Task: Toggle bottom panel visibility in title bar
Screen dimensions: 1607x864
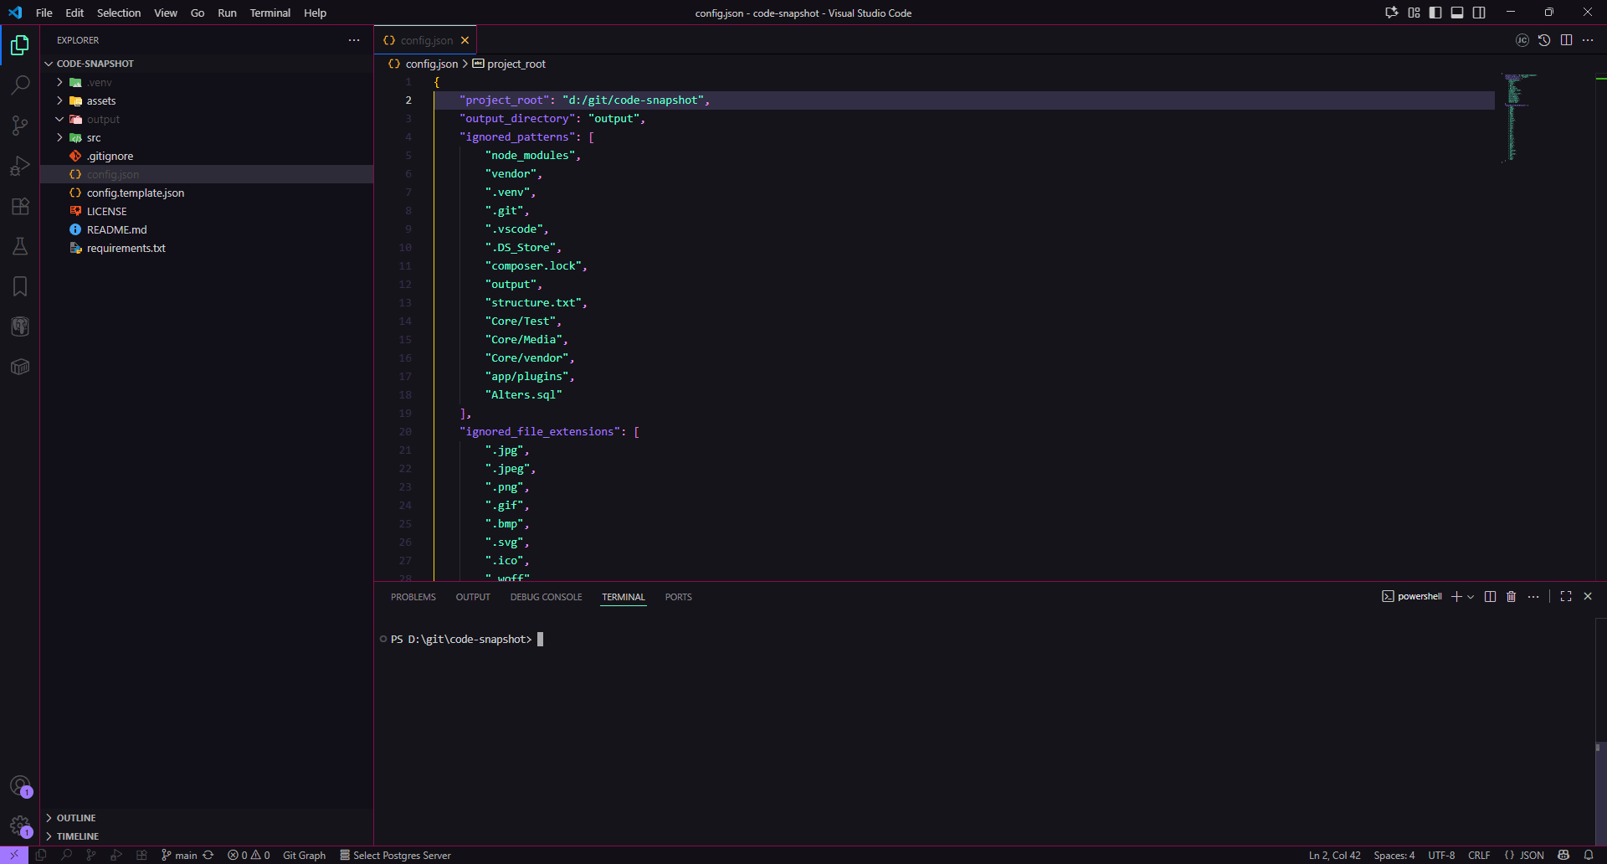Action: (x=1457, y=13)
